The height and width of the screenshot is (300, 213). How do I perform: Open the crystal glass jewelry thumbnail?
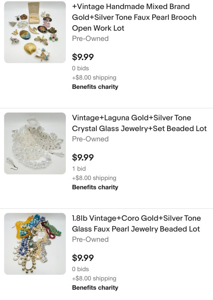click(x=35, y=143)
